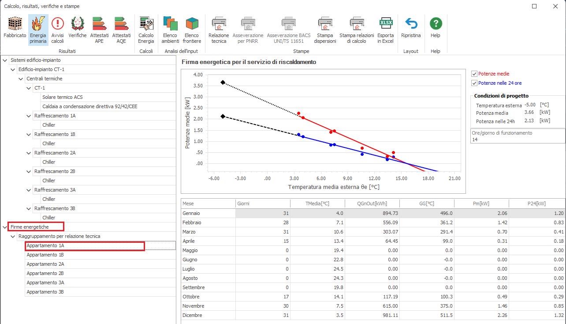Image resolution: width=566 pixels, height=324 pixels.
Task: Click the Ore/giorno di funzionamento field
Action: [x=518, y=139]
